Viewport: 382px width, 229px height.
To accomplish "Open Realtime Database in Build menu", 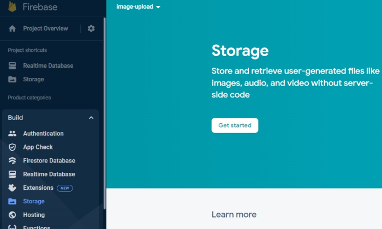I will click(49, 174).
